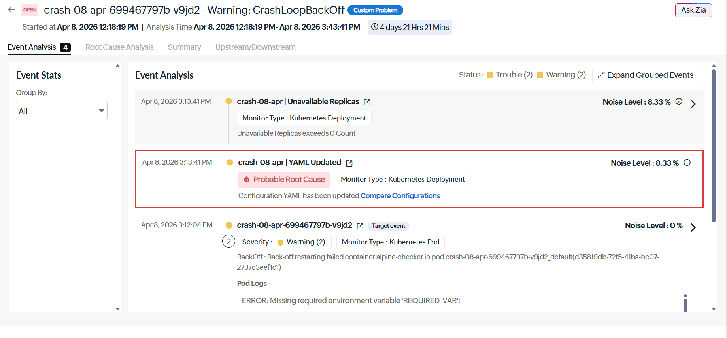Click the yellow status dot of YAML Updated

pos(230,162)
